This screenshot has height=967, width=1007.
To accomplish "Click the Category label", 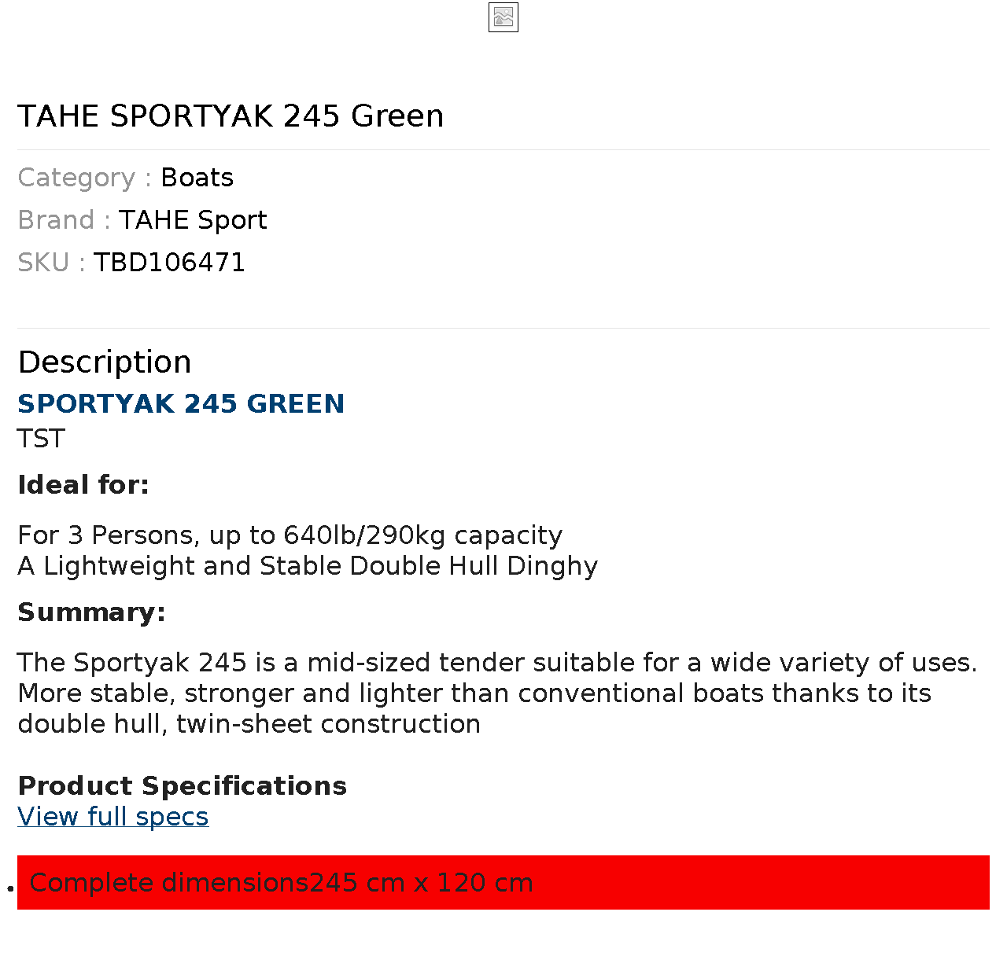I will click(76, 178).
